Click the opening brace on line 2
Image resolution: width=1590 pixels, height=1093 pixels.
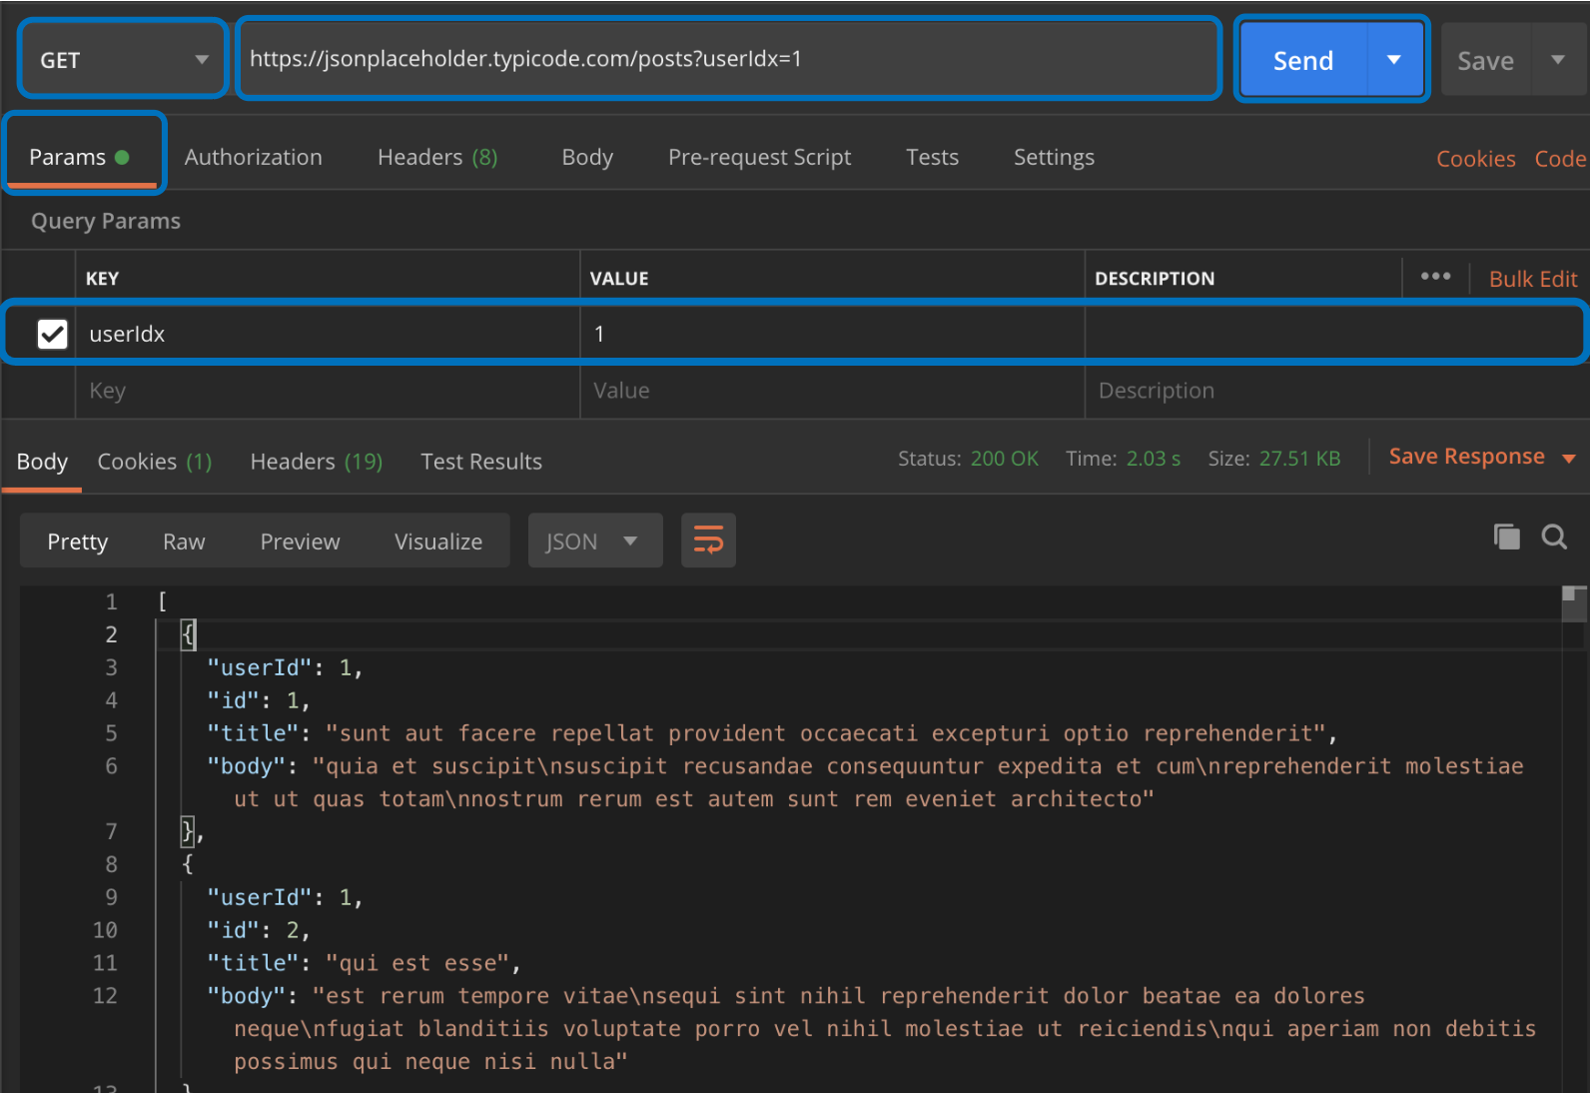(188, 634)
